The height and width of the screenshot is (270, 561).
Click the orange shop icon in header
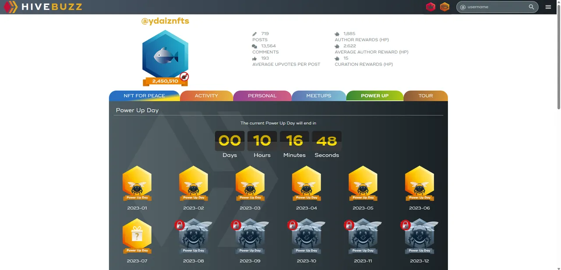(445, 7)
